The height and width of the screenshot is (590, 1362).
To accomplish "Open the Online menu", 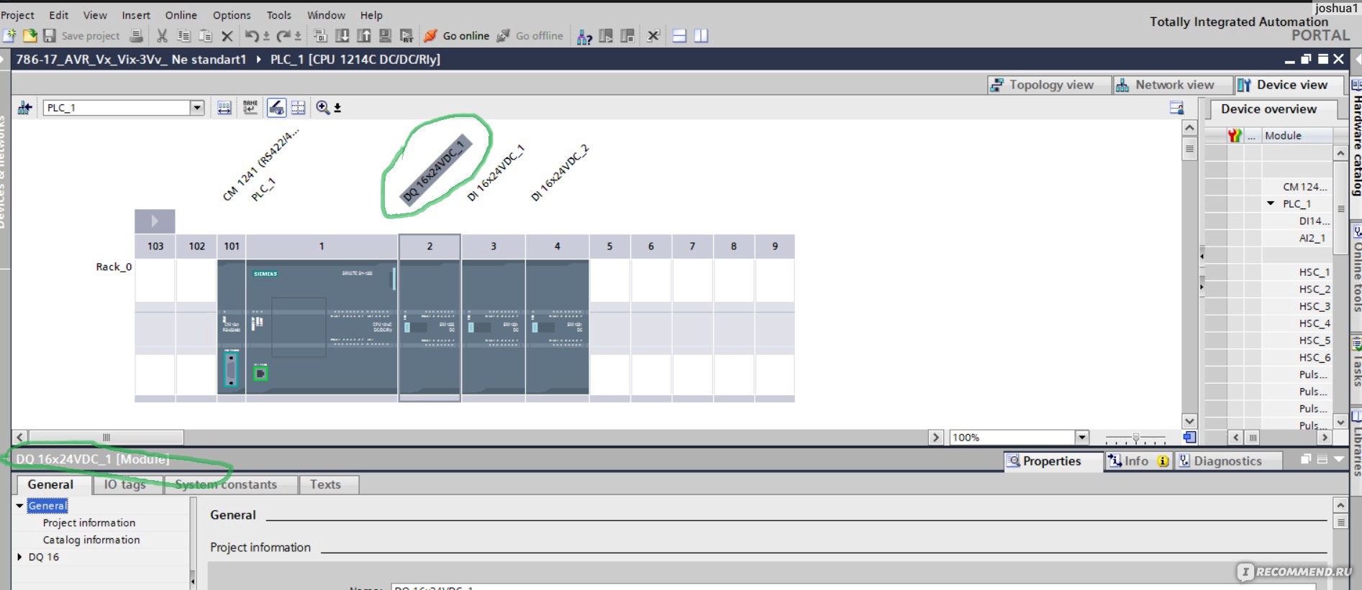I will point(181,15).
